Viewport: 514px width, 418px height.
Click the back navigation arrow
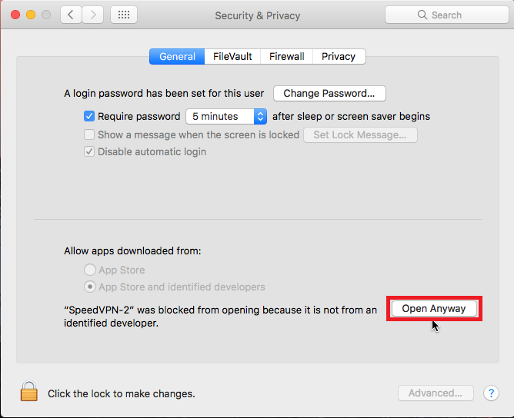coord(71,15)
